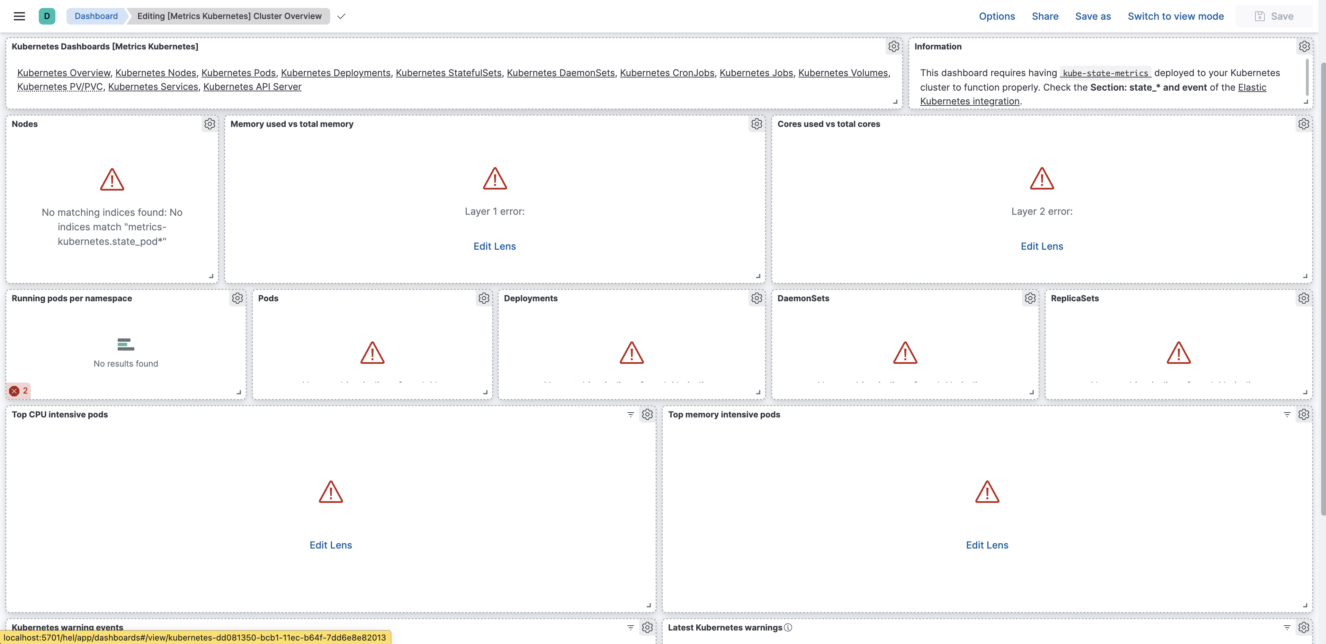The image size is (1326, 644).
Task: Go to Dashboard breadcrumb
Action: point(96,16)
